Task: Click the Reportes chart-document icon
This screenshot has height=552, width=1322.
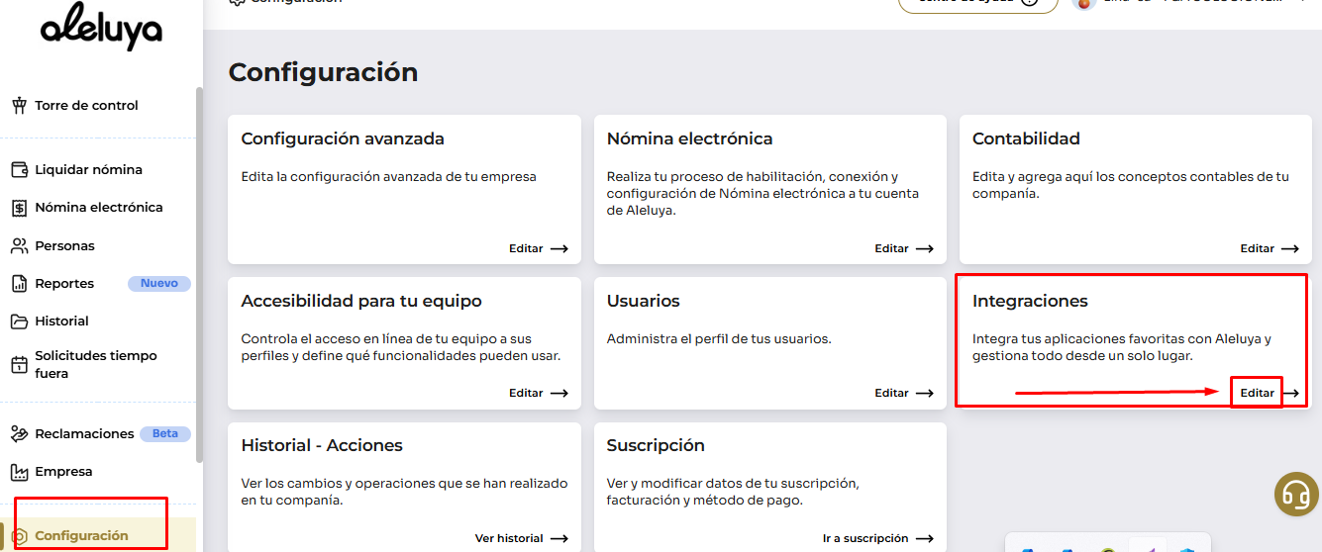Action: 19,284
